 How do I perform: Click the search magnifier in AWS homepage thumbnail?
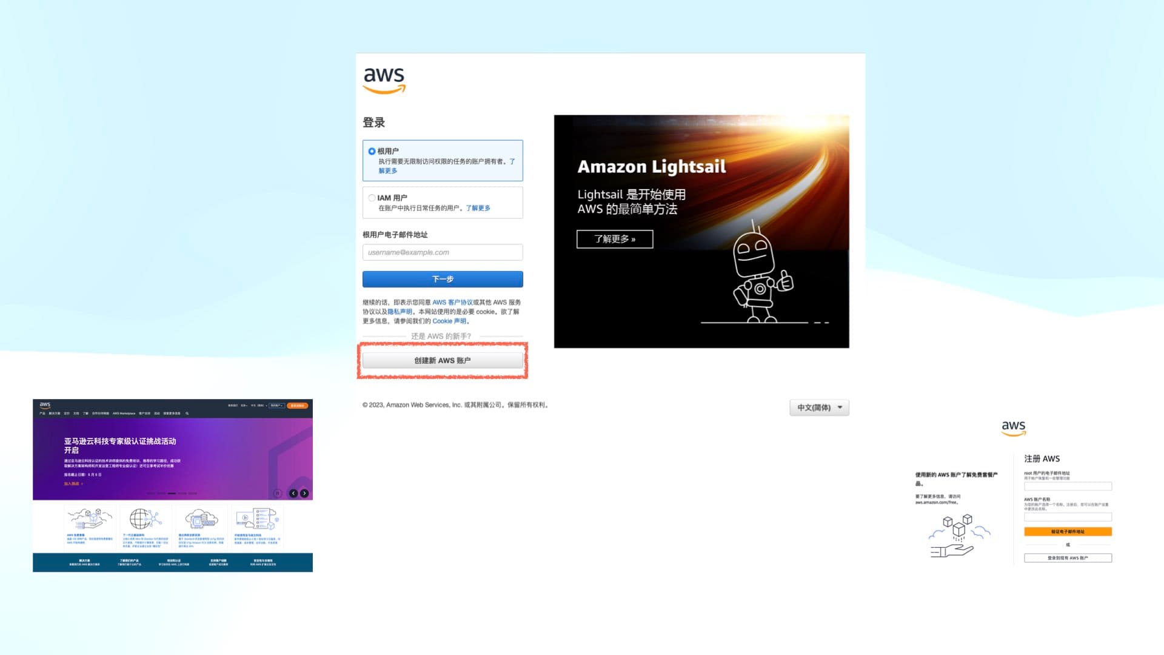pyautogui.click(x=187, y=414)
